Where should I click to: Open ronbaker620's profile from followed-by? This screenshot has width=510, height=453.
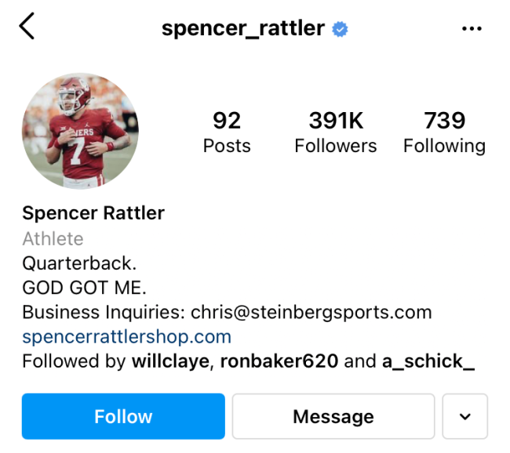point(279,361)
